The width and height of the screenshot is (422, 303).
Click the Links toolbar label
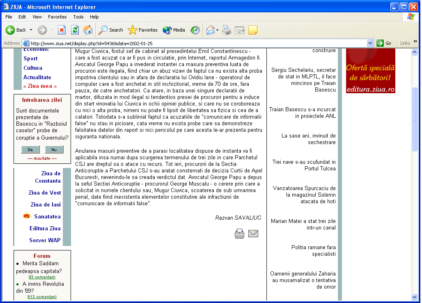pyautogui.click(x=405, y=43)
